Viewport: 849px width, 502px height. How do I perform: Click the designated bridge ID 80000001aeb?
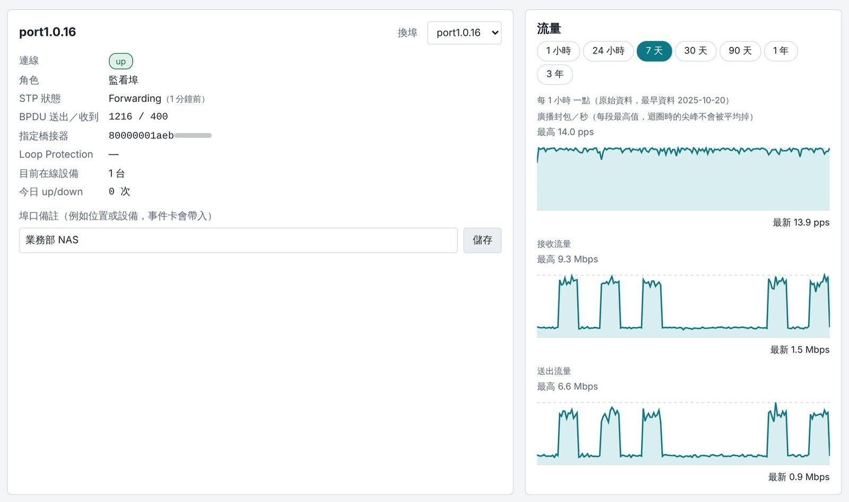141,136
